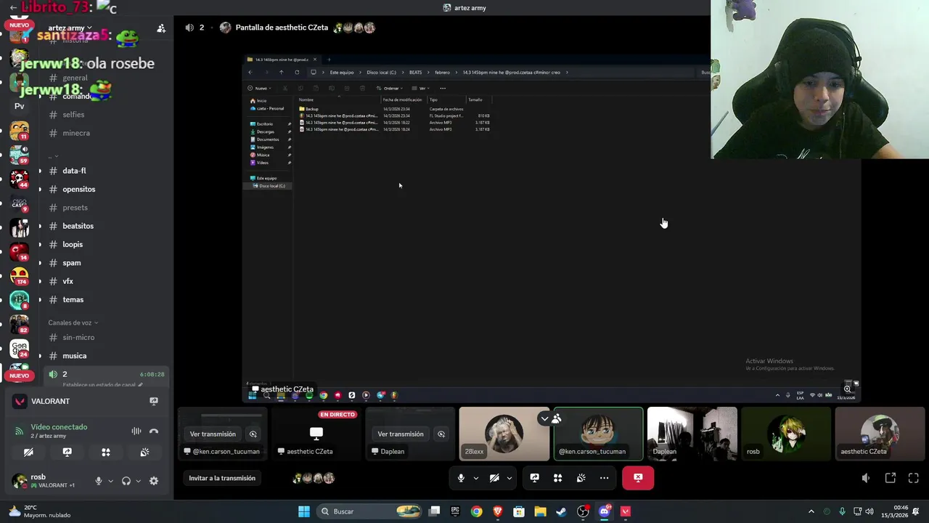This screenshot has height=523, width=929.
Task: Pop out the stream window
Action: tap(890, 478)
